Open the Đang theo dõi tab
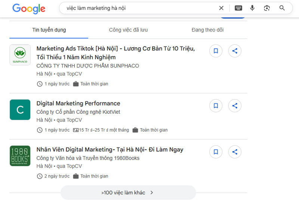Image resolution: width=299 pixels, height=202 pixels. coord(207,30)
